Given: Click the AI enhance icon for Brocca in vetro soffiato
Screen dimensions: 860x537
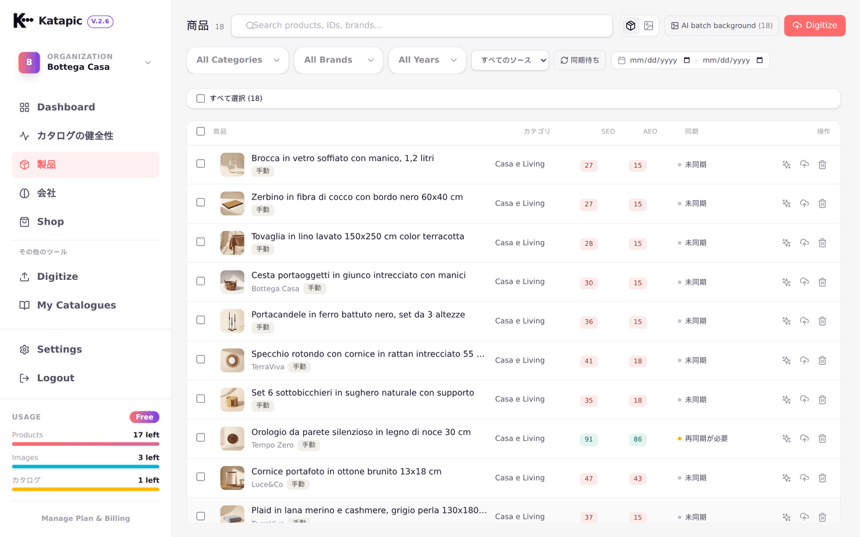Looking at the screenshot, I should coord(786,164).
